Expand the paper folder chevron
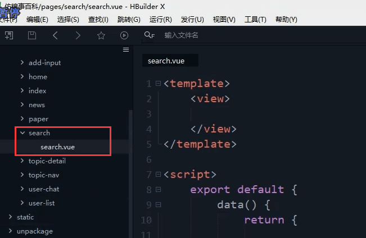The image size is (366, 238). [x=22, y=118]
